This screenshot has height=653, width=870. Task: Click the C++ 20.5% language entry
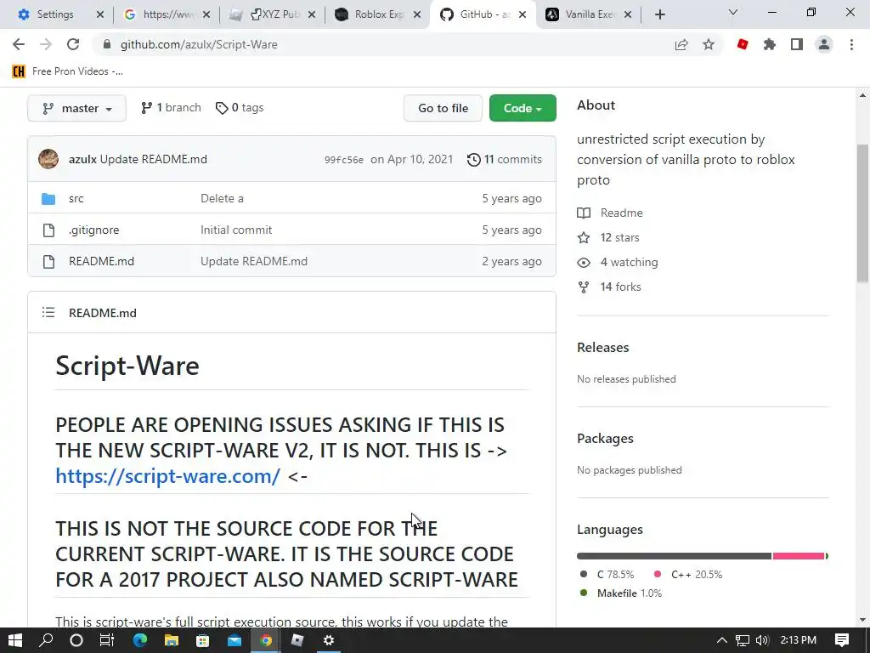(x=688, y=574)
